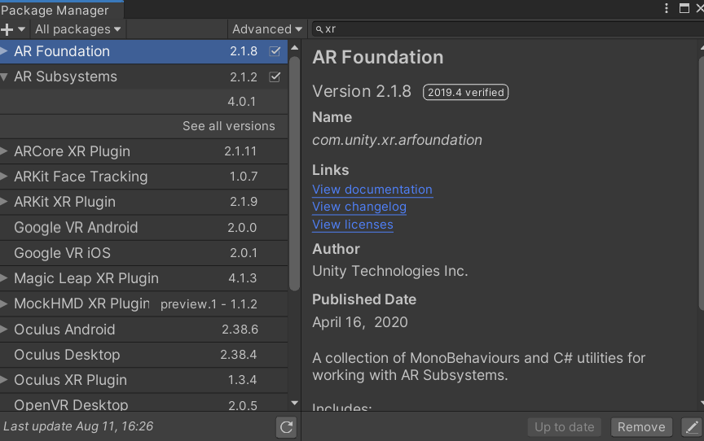704x441 pixels.
Task: Click AR Foundation installed checkmark
Action: 275,51
